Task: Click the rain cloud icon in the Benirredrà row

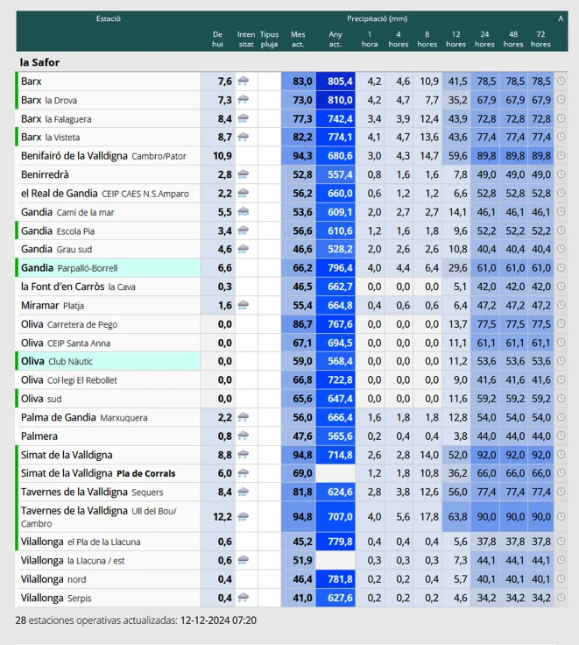Action: coord(244,174)
